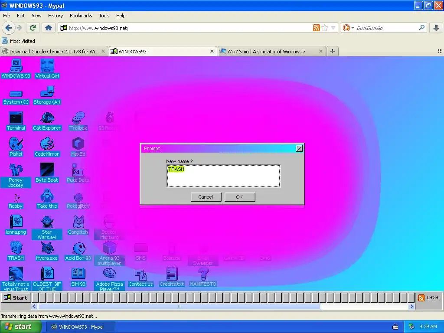Click Most Visited bookmarks button

click(x=18, y=41)
